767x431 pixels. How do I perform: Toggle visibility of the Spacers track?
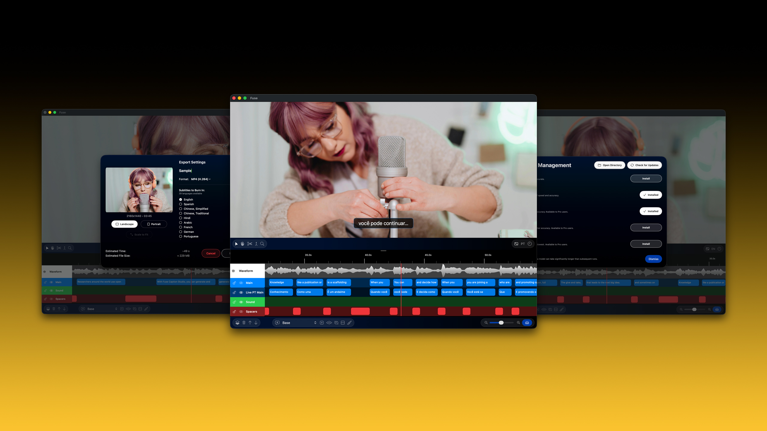241,312
